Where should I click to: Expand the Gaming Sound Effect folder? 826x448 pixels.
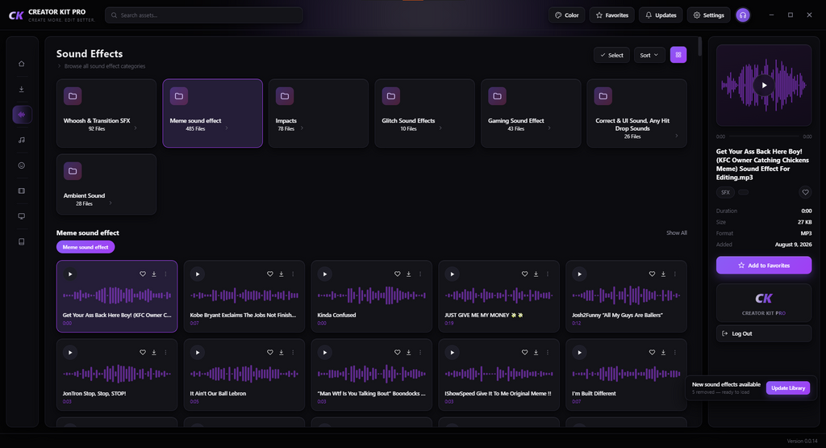(549, 128)
